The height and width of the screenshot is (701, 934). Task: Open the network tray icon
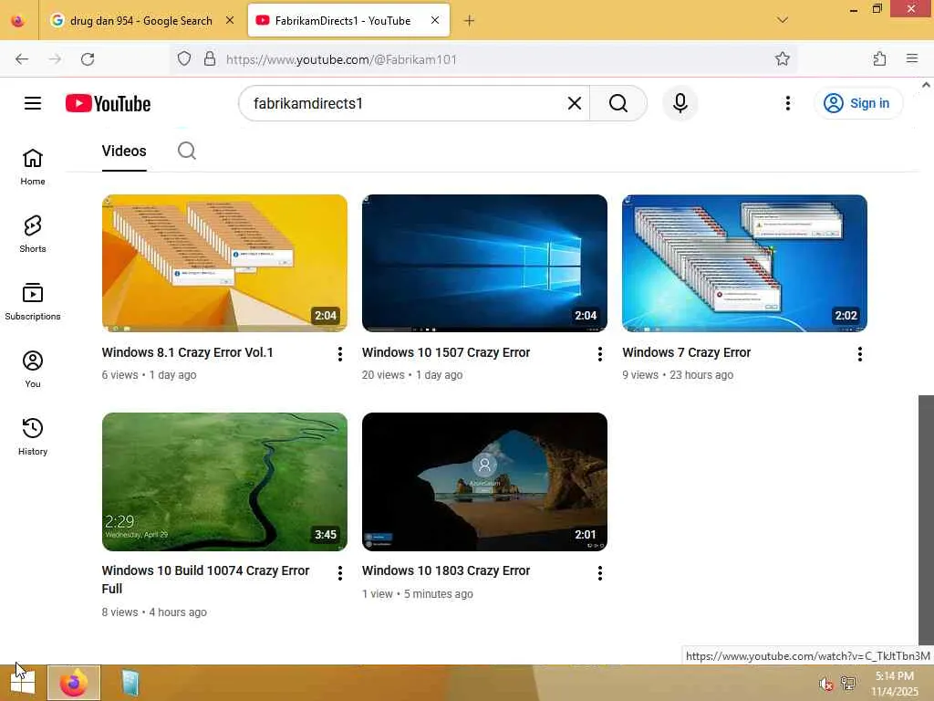click(847, 684)
